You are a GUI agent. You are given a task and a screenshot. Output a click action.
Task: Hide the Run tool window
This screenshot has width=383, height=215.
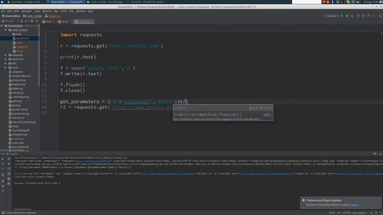(x=380, y=154)
